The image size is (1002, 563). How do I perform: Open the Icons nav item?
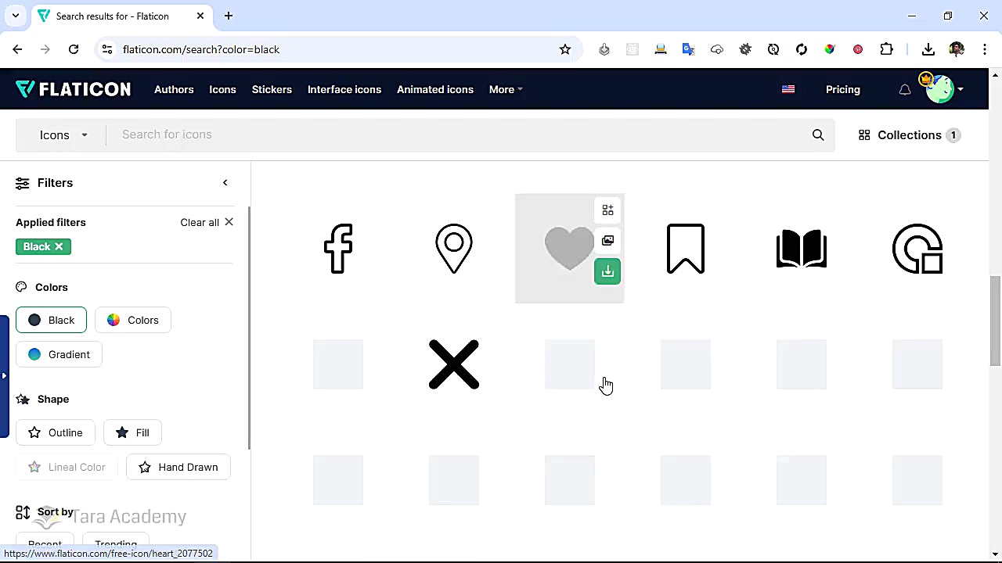tap(222, 89)
